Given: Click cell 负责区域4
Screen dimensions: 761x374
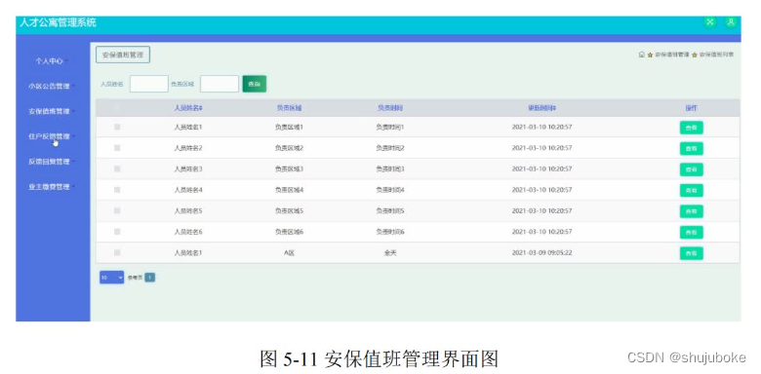Looking at the screenshot, I should click(x=289, y=190).
